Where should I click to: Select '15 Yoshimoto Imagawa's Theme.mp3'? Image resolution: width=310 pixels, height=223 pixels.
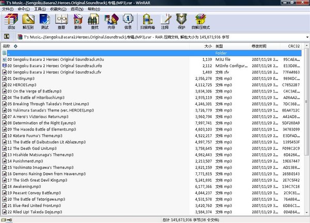click(x=40, y=167)
